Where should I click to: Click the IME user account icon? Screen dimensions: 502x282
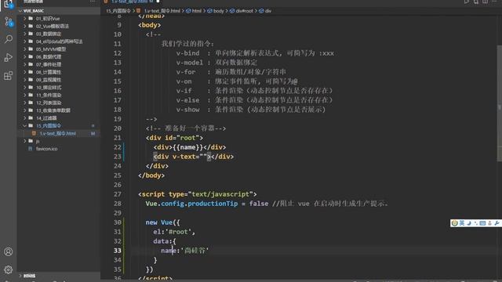point(489,223)
